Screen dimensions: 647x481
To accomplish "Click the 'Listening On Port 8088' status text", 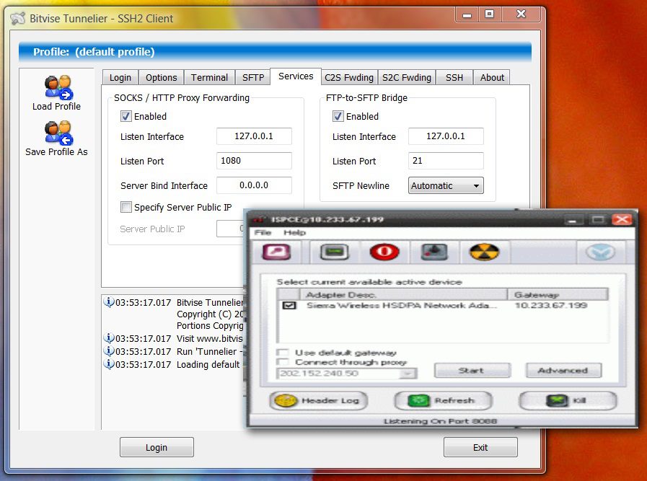I will (440, 421).
